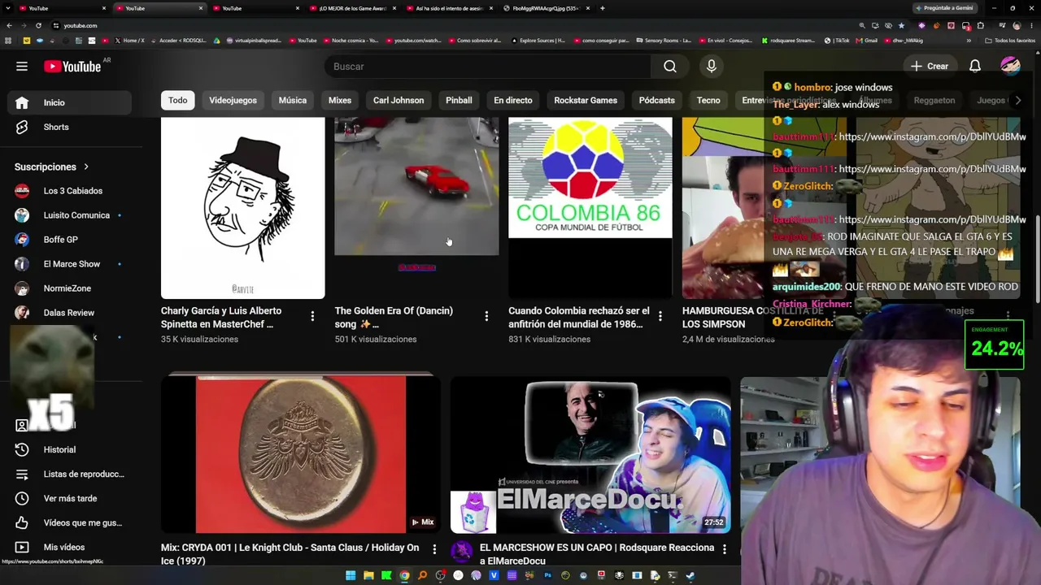
Task: Filter feed by Carl Johnson chip
Action: (399, 100)
